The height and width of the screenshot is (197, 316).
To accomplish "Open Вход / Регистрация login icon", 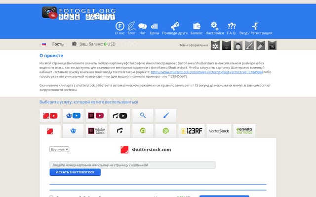I will click(255, 26).
